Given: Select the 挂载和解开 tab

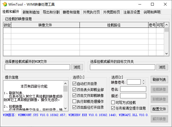Looking at the screenshot, I should (x=11, y=12).
